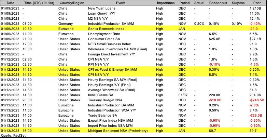Select the New Yuan Loans event
The width and height of the screenshot is (267, 138).
click(102, 8)
